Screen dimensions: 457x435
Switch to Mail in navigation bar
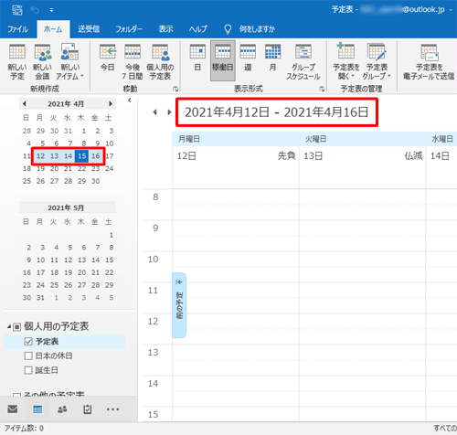13,409
